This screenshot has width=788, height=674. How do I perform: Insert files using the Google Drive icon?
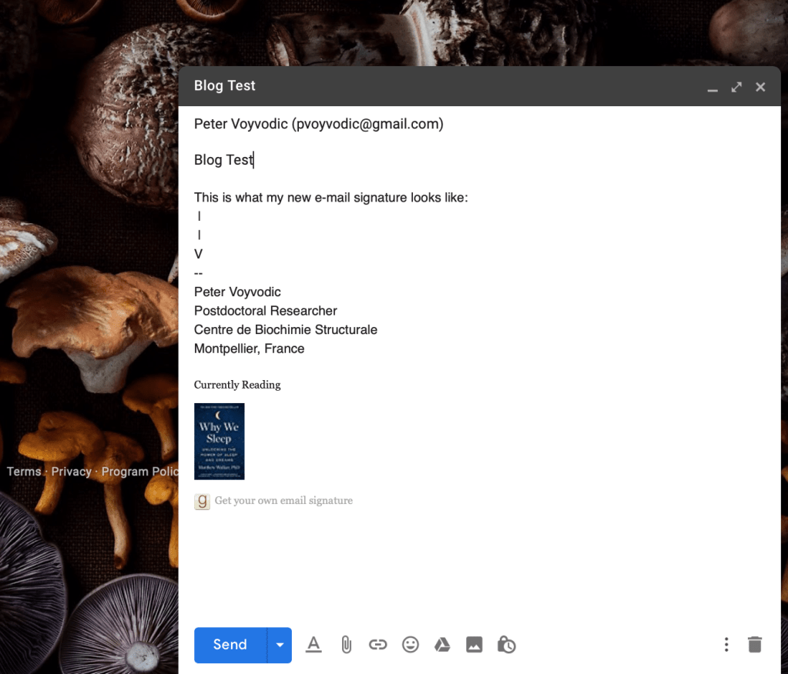point(442,645)
